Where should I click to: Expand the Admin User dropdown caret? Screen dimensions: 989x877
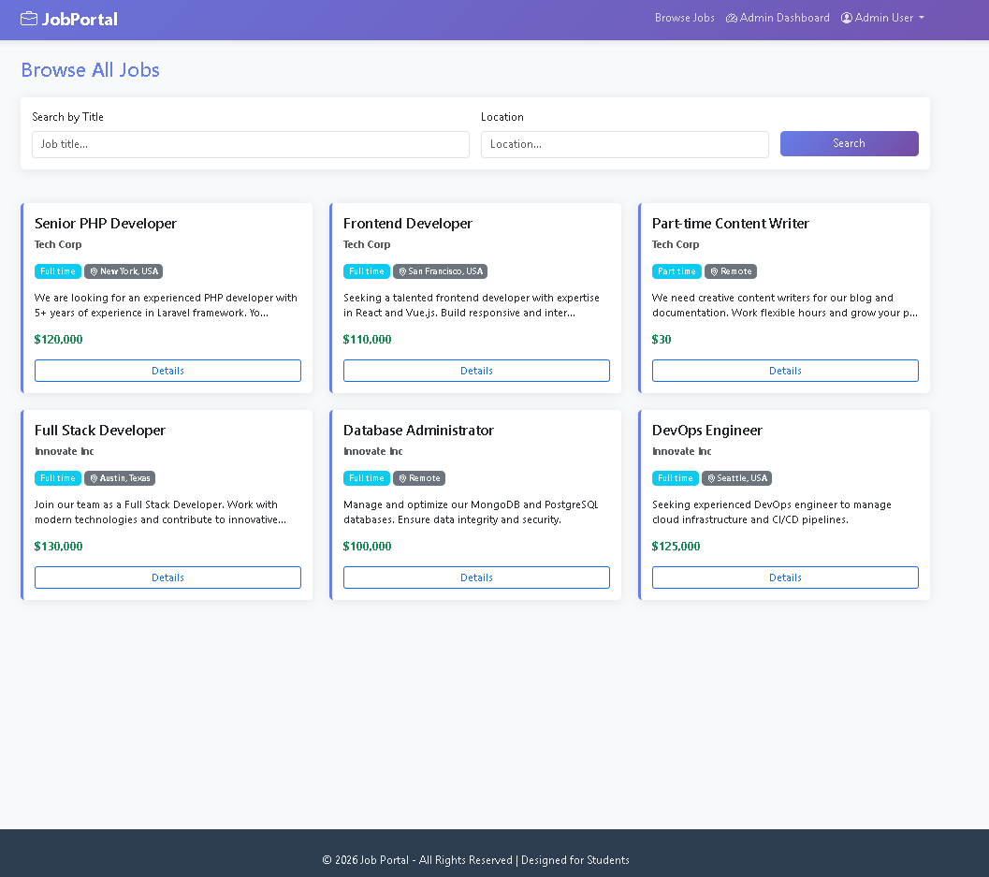point(922,19)
